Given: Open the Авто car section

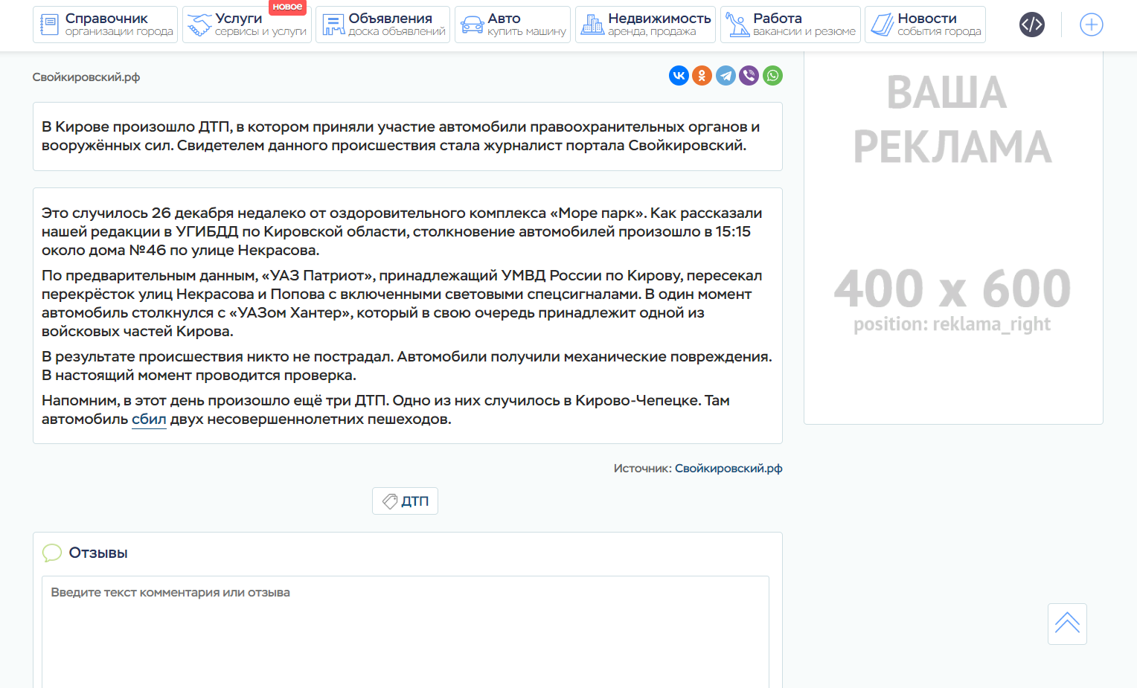Looking at the screenshot, I should (512, 25).
